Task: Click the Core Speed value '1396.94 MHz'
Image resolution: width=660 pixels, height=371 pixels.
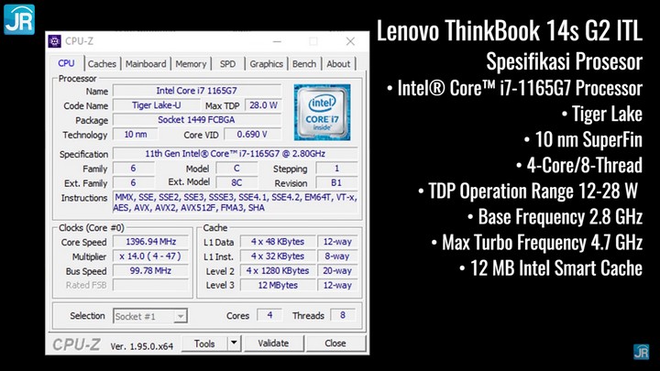Action: [x=150, y=242]
